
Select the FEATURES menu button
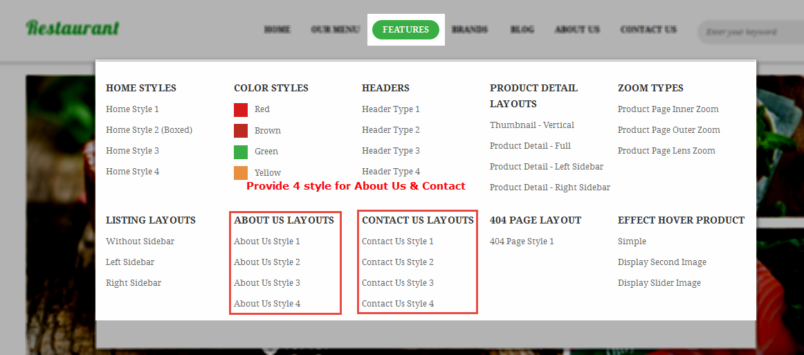[x=405, y=30]
